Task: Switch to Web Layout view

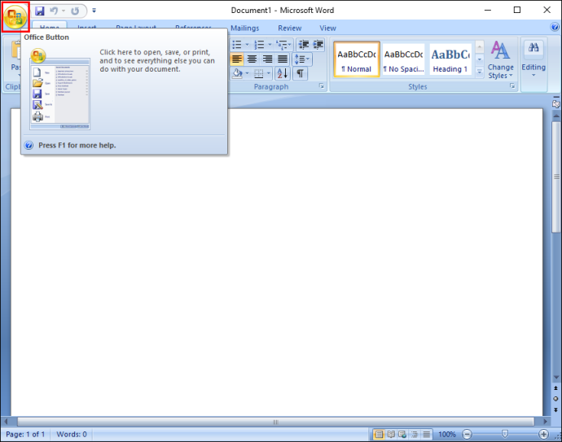Action: coord(402,435)
